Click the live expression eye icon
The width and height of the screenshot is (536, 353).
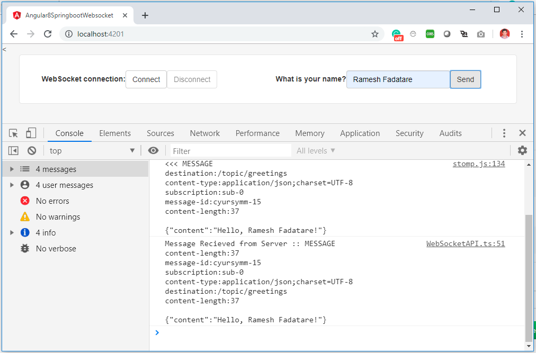[153, 151]
